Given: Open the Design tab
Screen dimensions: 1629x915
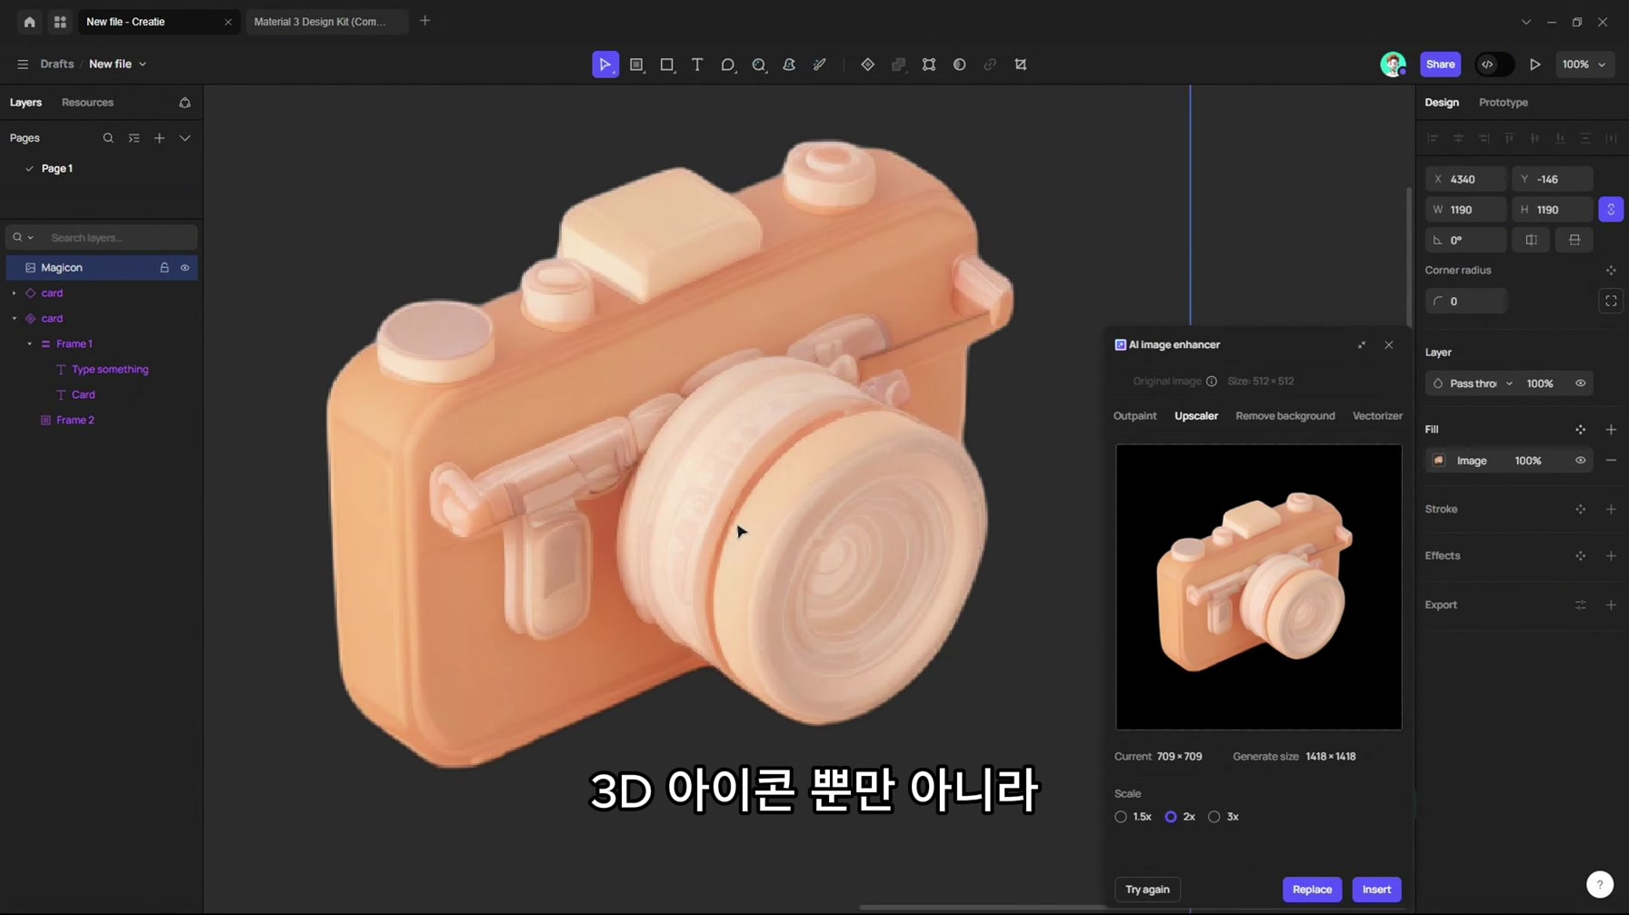Looking at the screenshot, I should click(1441, 103).
